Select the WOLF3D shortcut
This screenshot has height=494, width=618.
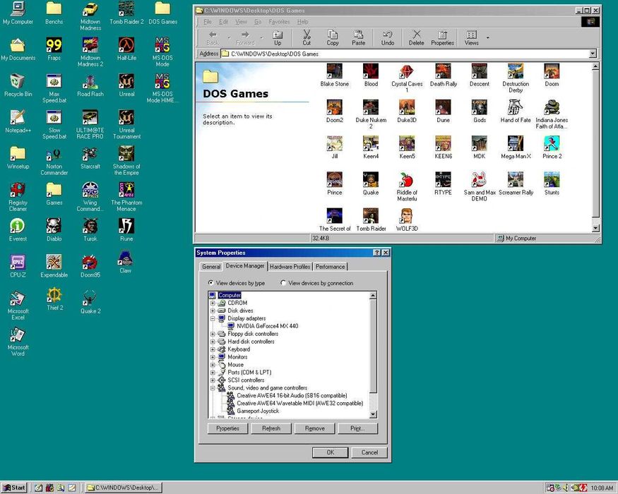point(407,219)
